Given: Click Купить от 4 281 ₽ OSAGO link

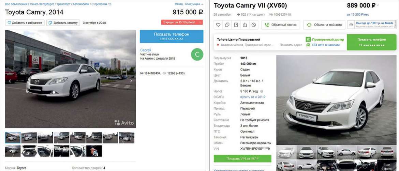Looking at the screenshot, I should [253, 97].
